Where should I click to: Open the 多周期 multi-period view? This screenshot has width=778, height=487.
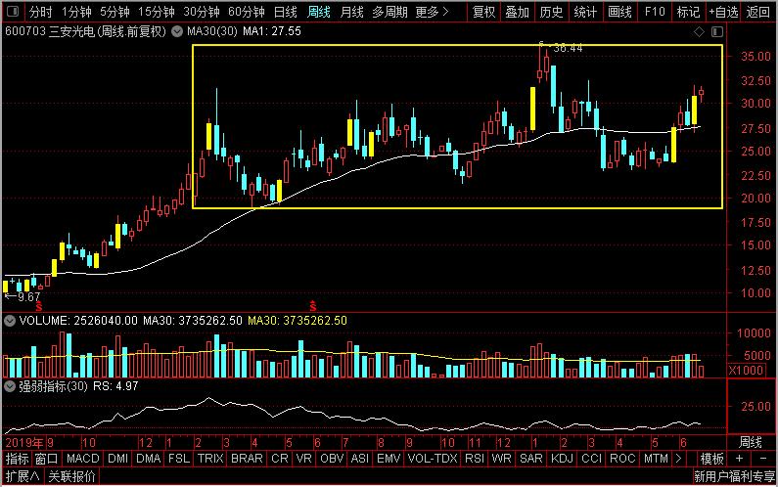pos(389,12)
